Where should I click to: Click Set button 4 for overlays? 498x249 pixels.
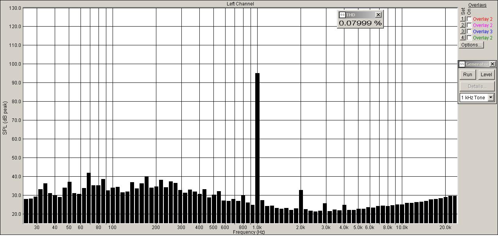tap(463, 38)
